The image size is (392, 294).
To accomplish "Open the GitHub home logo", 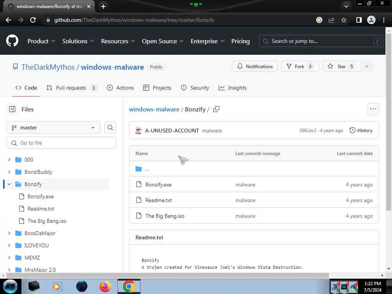I will pos(12,41).
